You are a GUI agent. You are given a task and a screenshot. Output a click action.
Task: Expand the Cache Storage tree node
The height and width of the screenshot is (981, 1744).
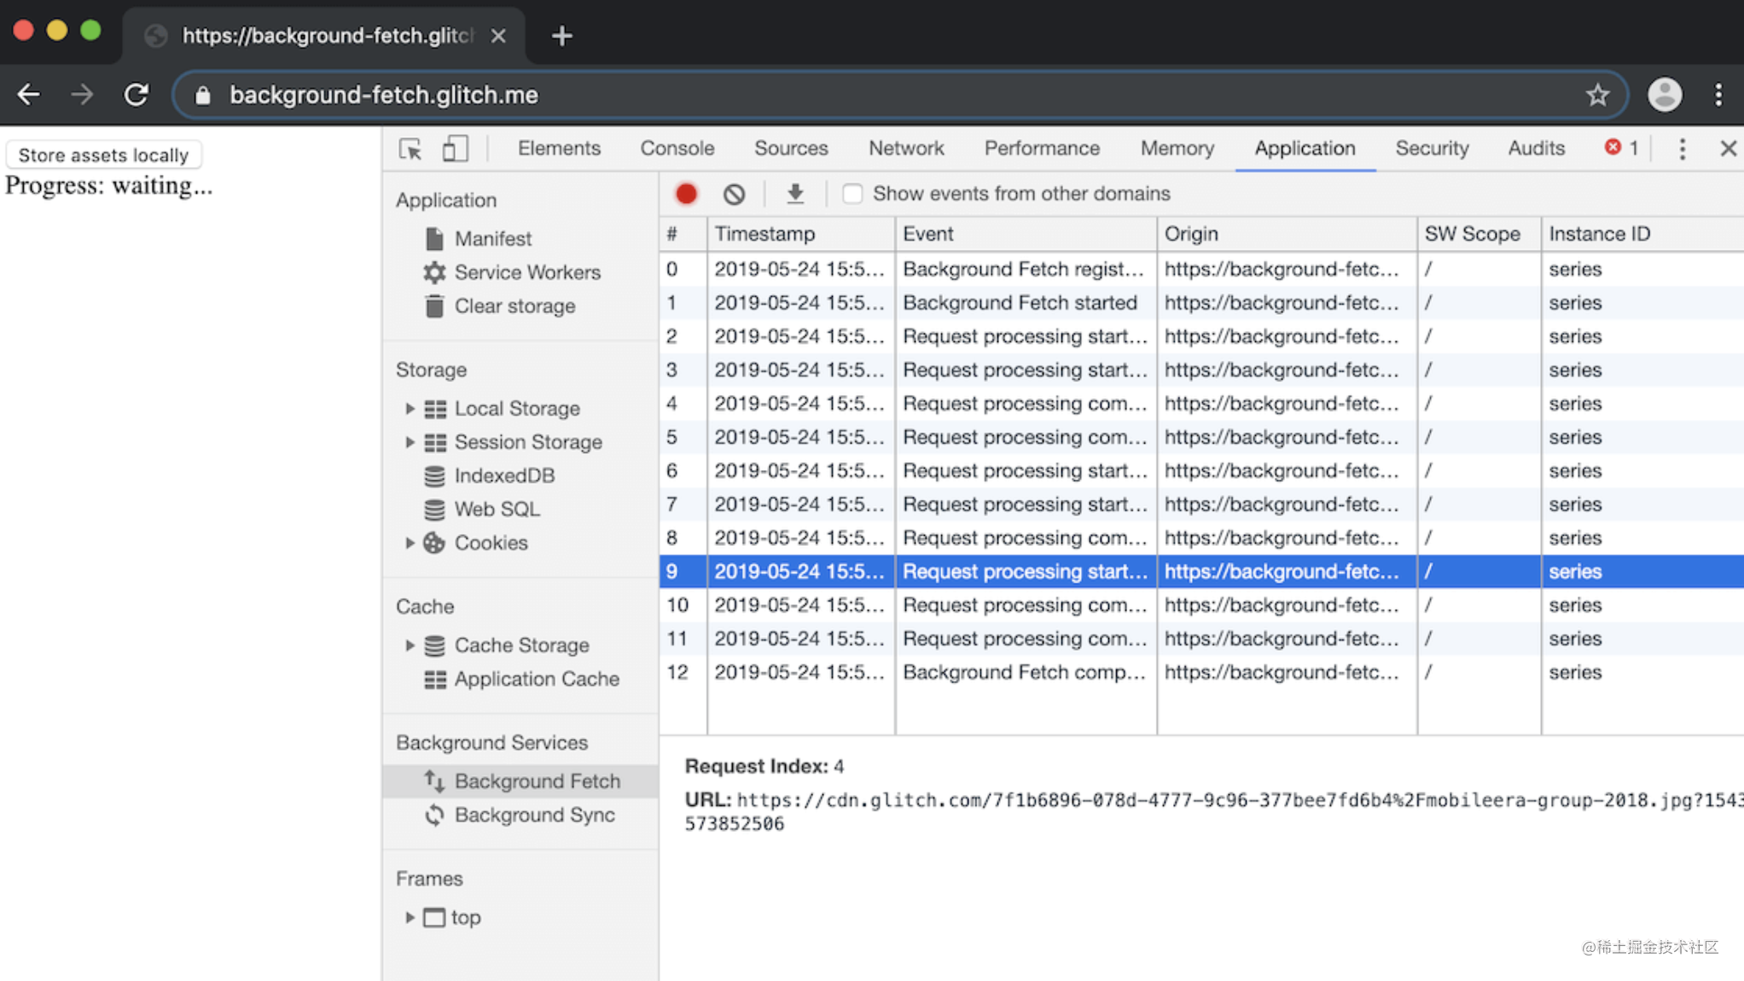click(410, 645)
